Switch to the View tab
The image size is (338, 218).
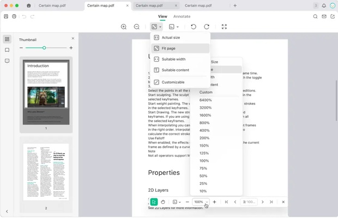(x=162, y=16)
